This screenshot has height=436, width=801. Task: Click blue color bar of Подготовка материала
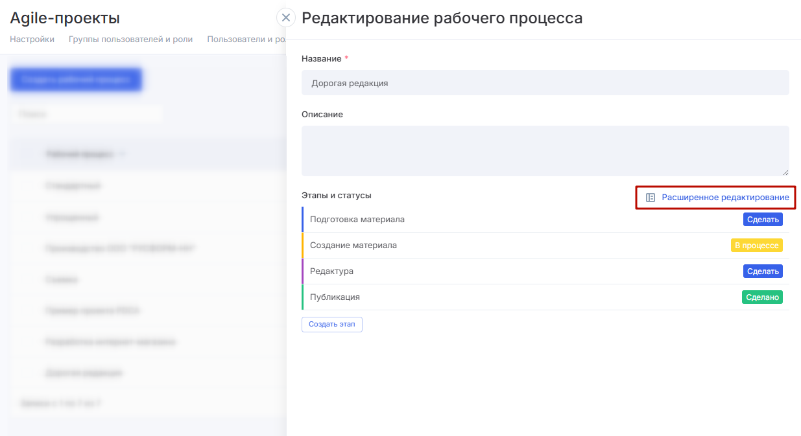(303, 220)
